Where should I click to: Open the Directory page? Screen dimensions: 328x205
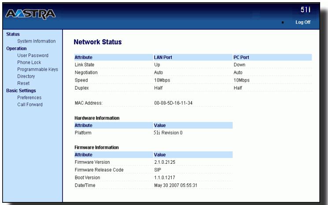tap(26, 76)
